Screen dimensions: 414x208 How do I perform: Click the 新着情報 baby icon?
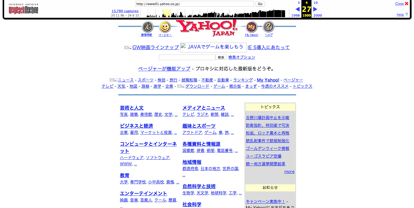pyautogui.click(x=147, y=27)
